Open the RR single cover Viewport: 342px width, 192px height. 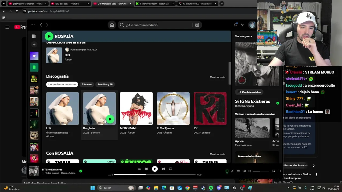point(210,109)
